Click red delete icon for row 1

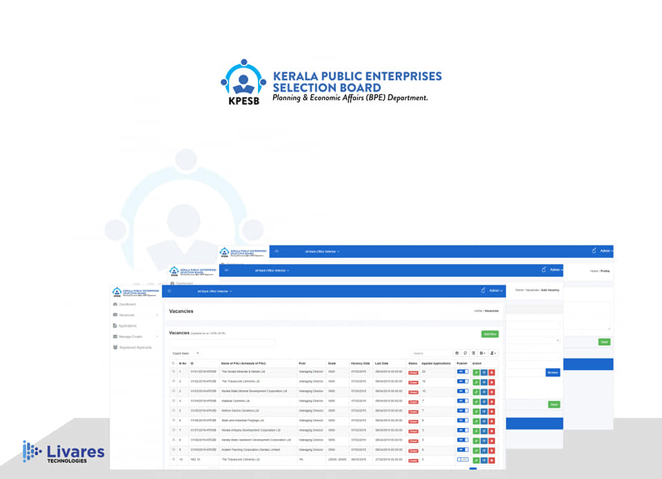492,373
